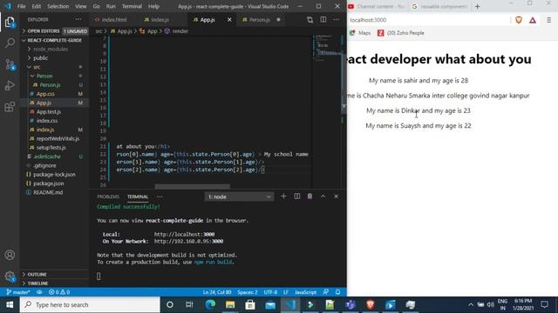Open the File menu
This screenshot has width=558, height=313.
[x=21, y=6]
